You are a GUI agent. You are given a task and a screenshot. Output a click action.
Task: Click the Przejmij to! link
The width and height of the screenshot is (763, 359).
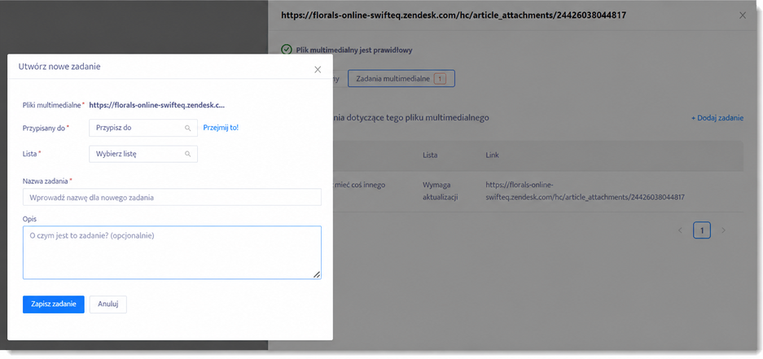click(221, 128)
